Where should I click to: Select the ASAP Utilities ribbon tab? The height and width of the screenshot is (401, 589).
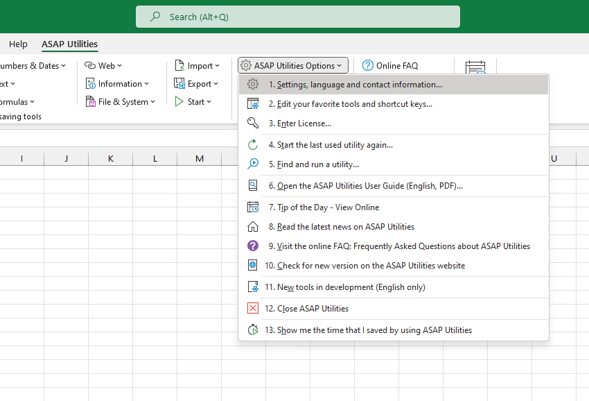[x=69, y=44]
